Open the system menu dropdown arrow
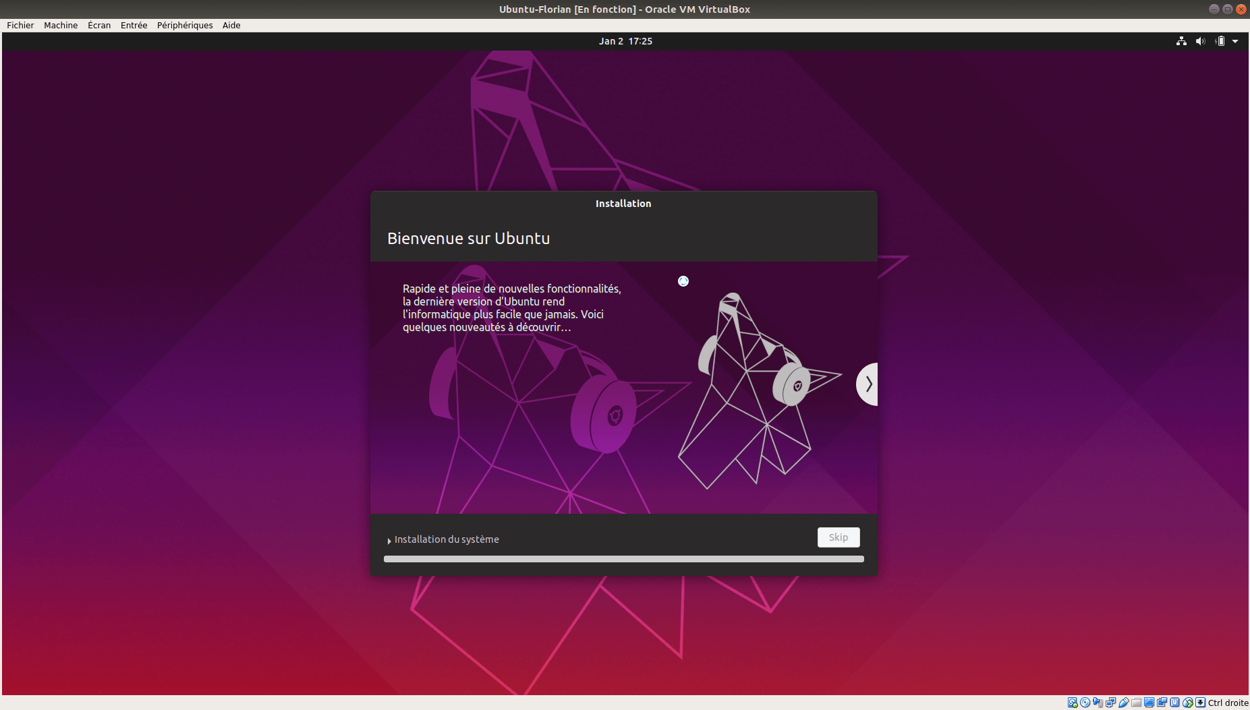 [1235, 41]
